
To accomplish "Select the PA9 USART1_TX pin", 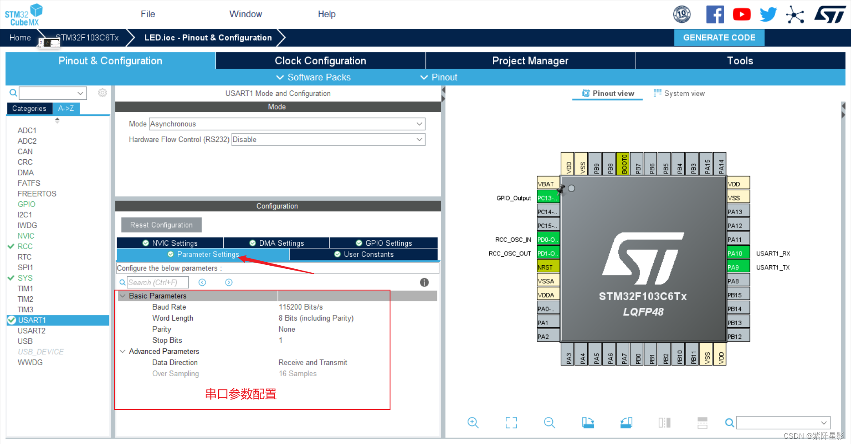I will click(738, 267).
